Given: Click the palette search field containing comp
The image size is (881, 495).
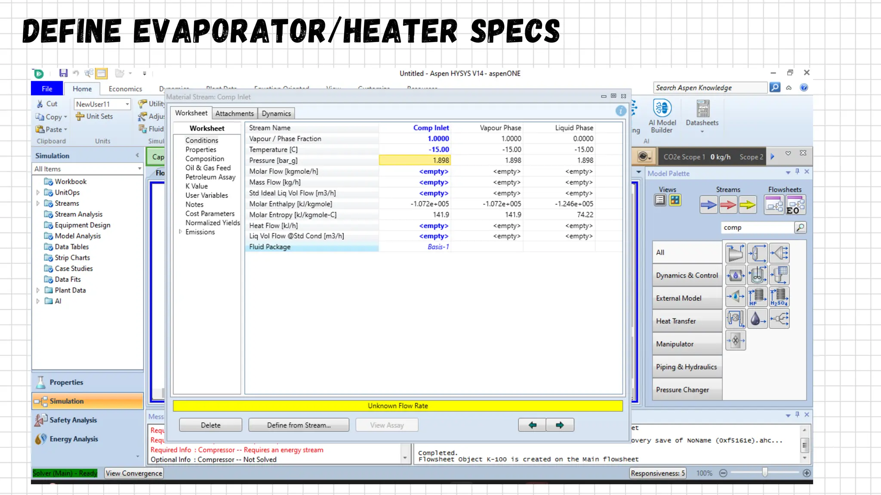Looking at the screenshot, I should [x=757, y=227].
